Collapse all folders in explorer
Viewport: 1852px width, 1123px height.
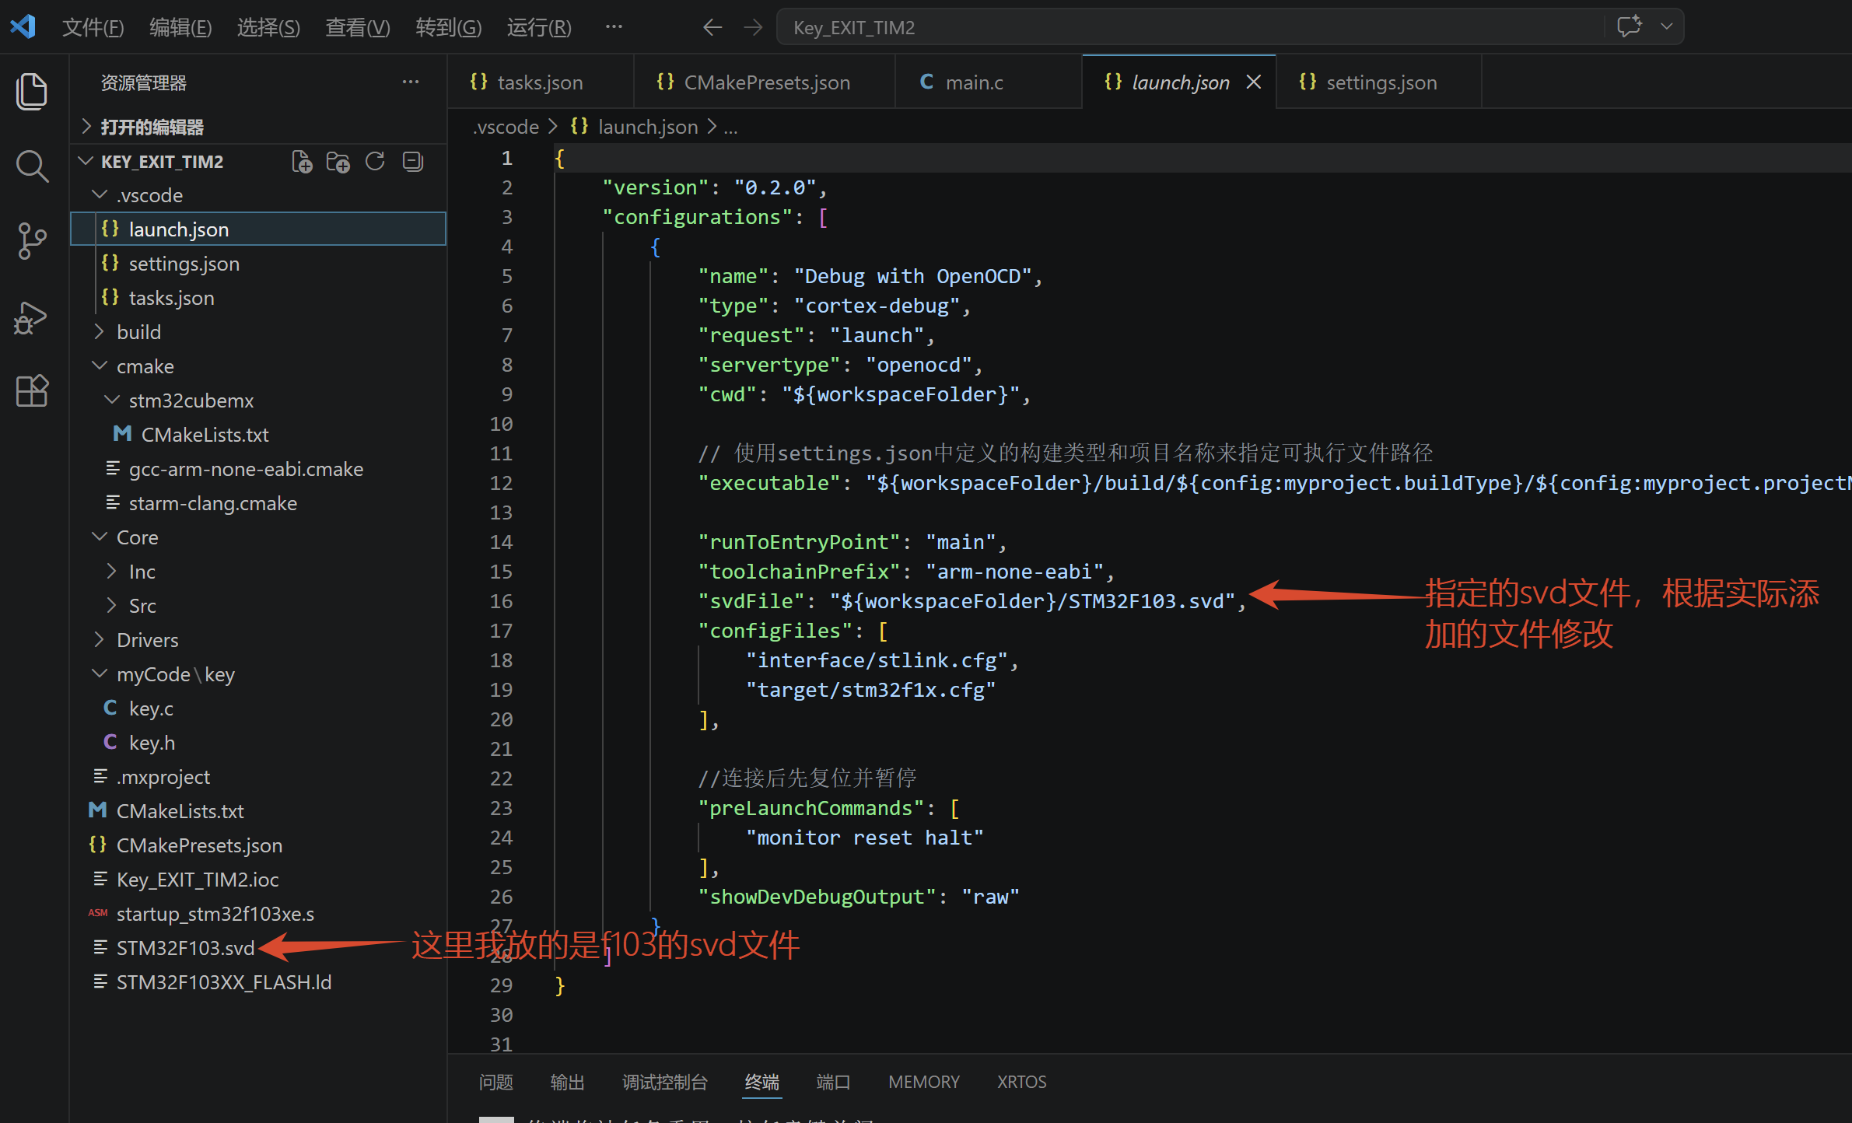[413, 162]
